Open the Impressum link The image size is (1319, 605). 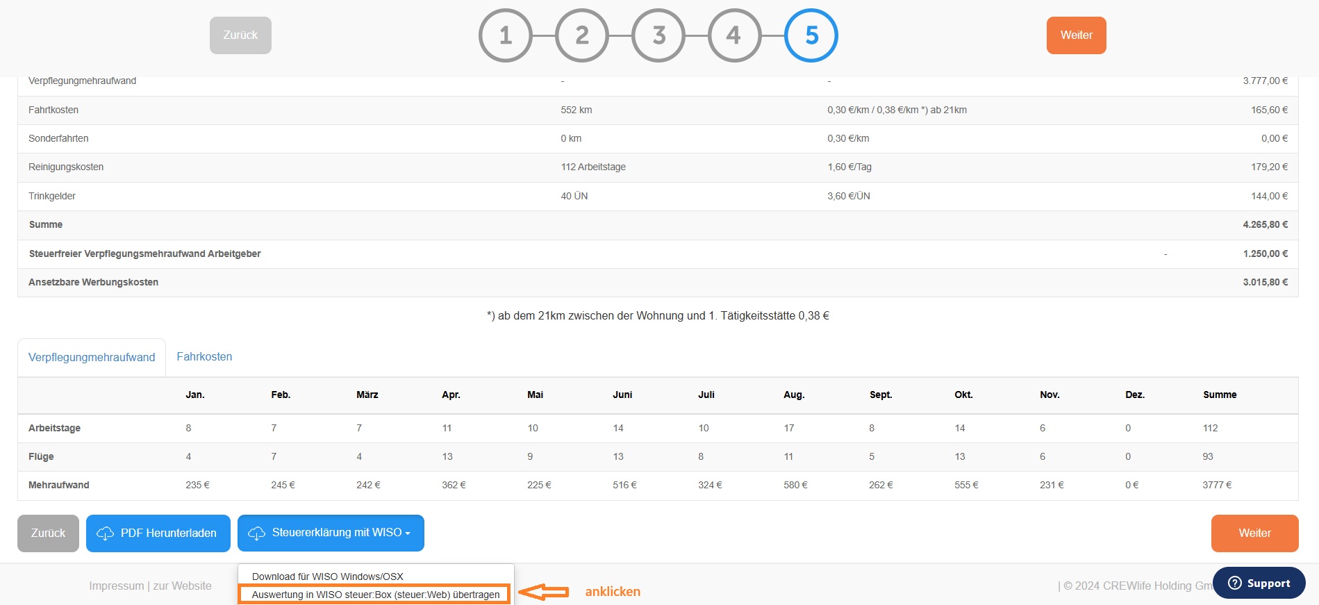[x=117, y=586]
